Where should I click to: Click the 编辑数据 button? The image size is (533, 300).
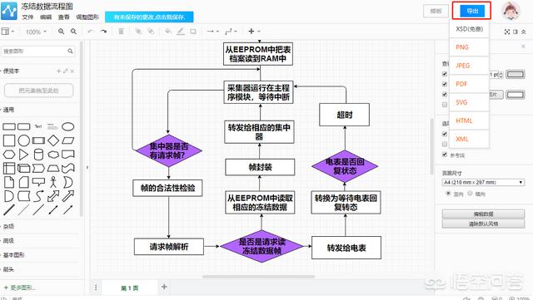point(483,214)
